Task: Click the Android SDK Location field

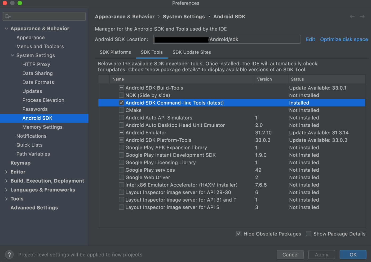Action: point(227,39)
